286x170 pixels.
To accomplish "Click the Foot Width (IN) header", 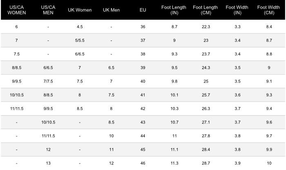I will tap(237, 10).
